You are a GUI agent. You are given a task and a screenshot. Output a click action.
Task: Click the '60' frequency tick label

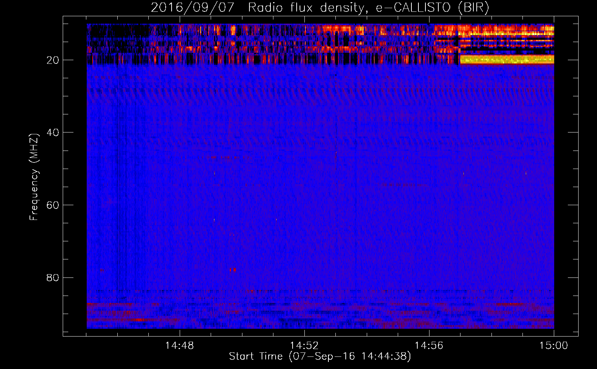click(x=53, y=205)
